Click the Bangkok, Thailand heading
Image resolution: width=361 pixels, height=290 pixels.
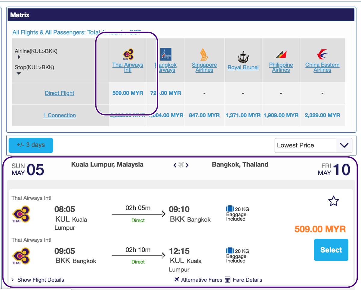click(x=240, y=165)
